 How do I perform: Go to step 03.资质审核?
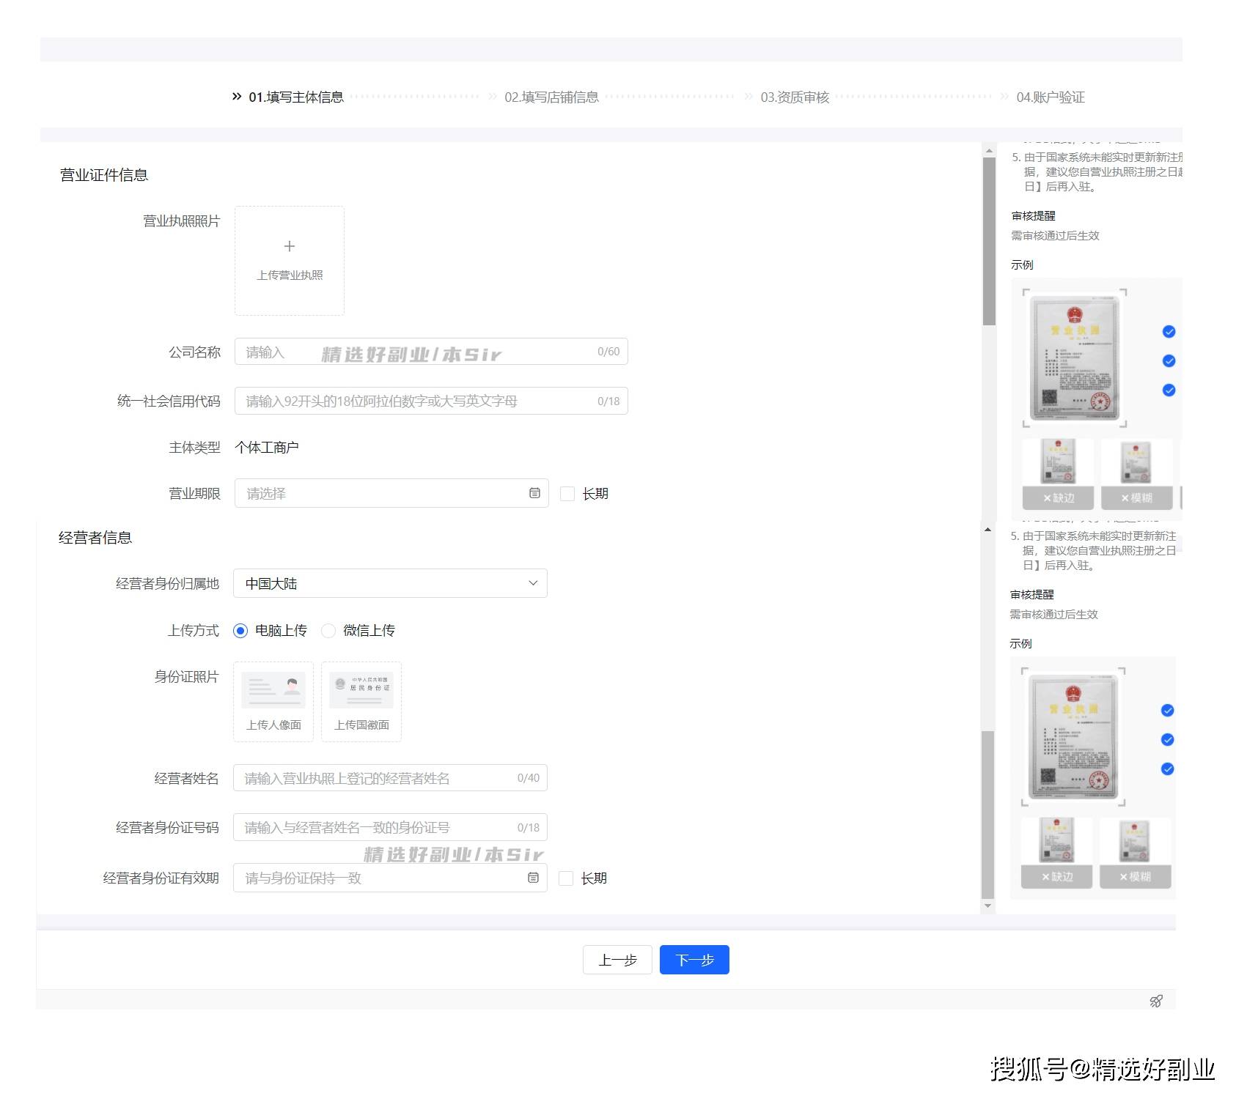point(795,97)
